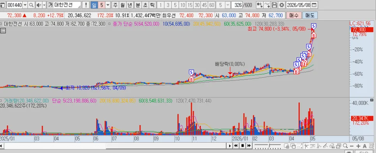Click the chart play button

[x=230, y=146]
